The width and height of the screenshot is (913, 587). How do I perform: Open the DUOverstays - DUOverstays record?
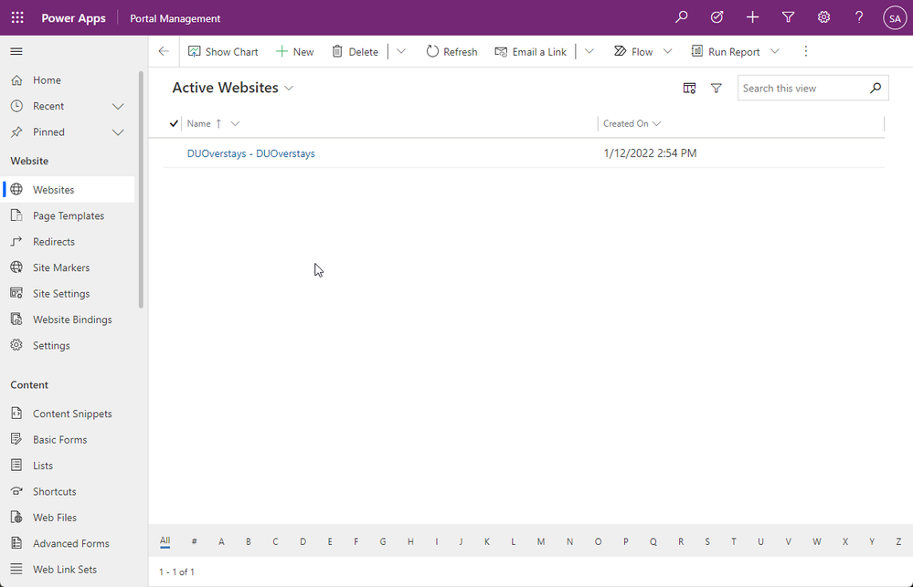251,153
